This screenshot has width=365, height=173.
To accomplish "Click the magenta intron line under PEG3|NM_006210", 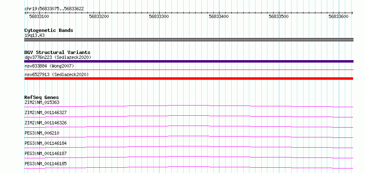I will click(x=189, y=136).
